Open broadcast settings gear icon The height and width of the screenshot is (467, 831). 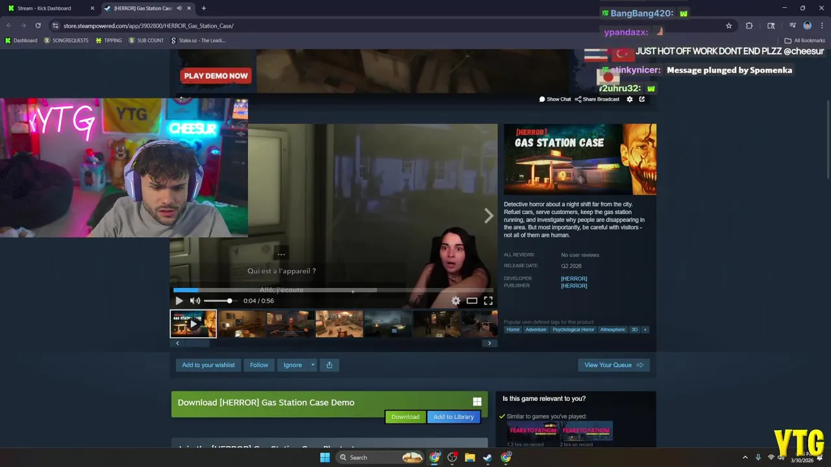pos(629,99)
